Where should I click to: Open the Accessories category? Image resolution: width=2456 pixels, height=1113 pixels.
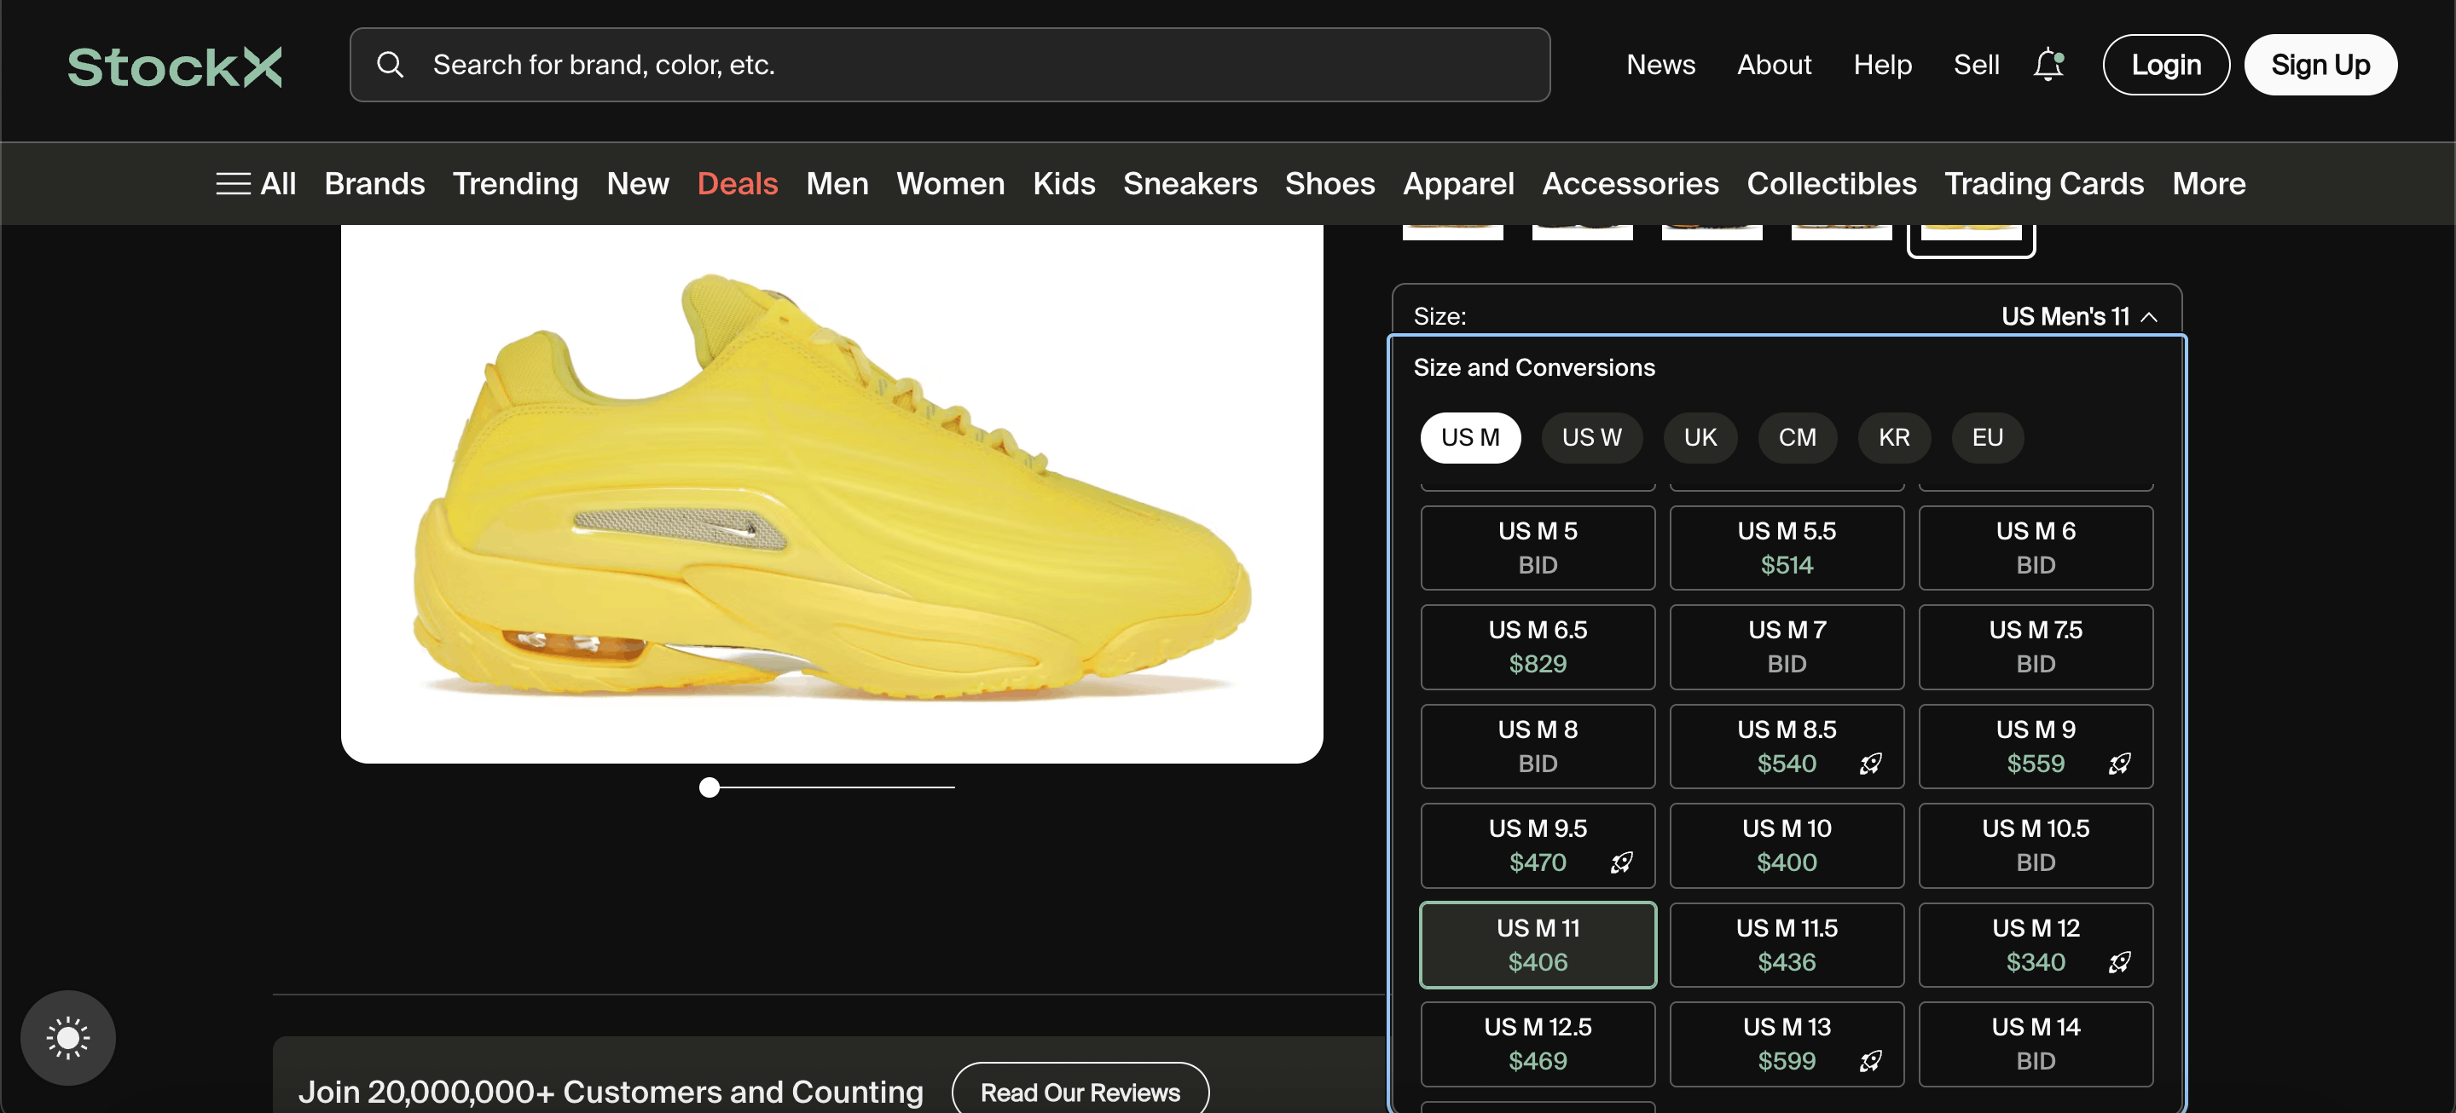pos(1631,183)
